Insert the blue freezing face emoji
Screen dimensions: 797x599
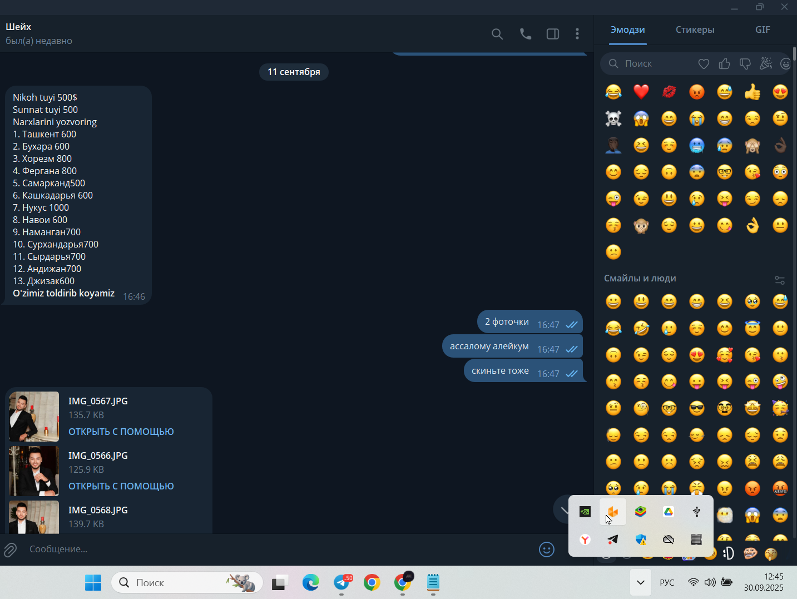(x=697, y=145)
